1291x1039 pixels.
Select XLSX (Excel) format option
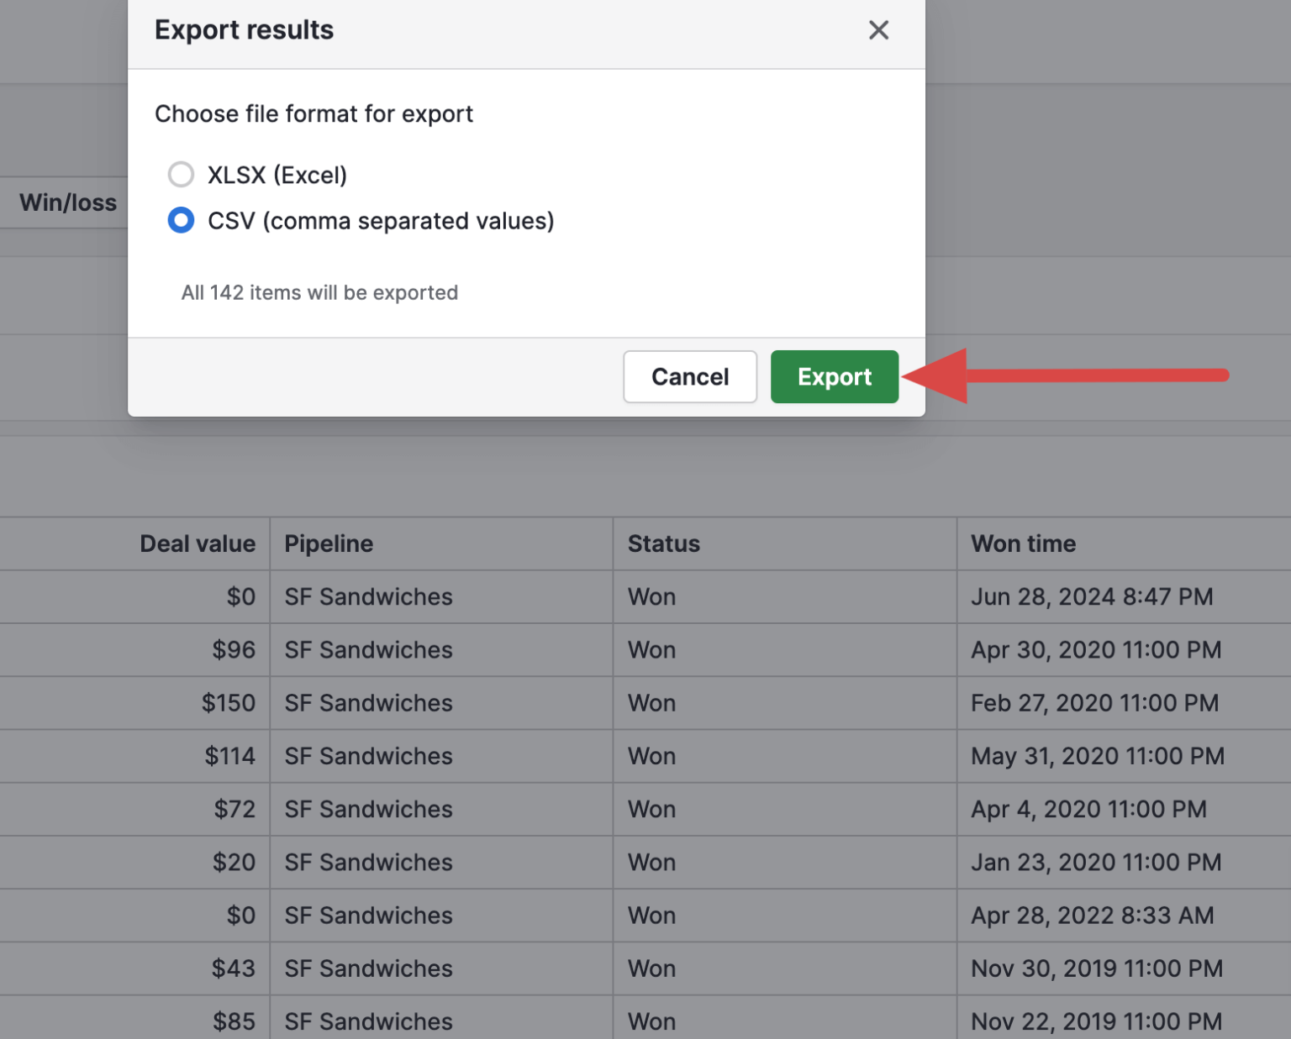pos(181,175)
